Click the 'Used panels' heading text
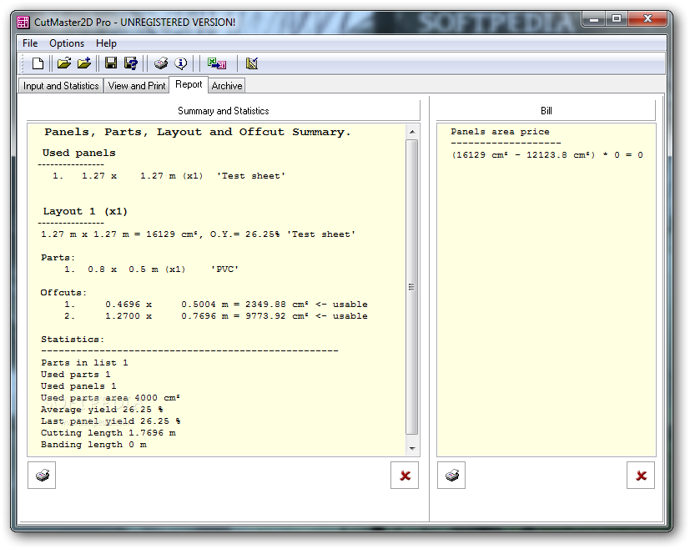This screenshot has width=690, height=549. point(78,153)
